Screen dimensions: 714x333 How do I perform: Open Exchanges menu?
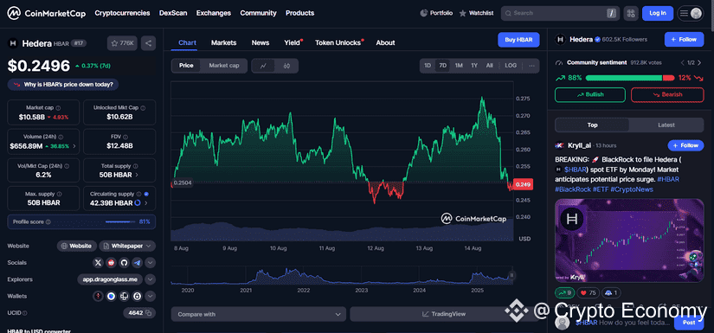click(x=214, y=13)
